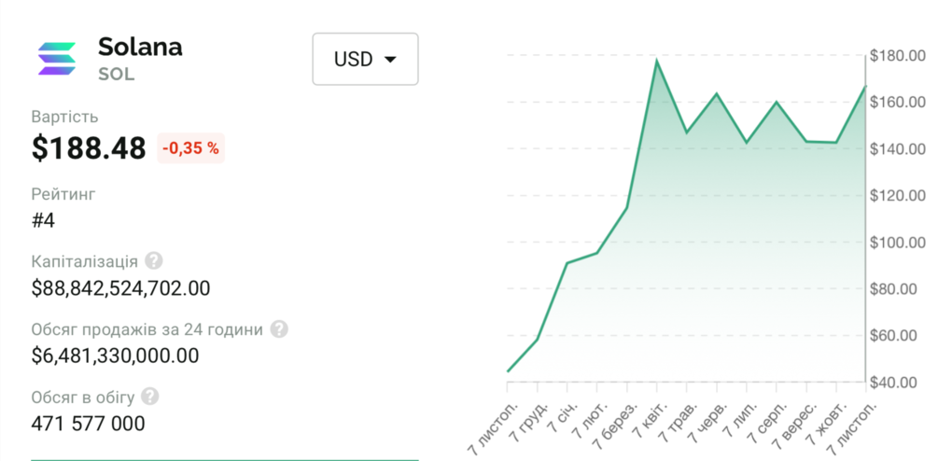
Task: Click the SOL ticker label
Action: pos(117,74)
